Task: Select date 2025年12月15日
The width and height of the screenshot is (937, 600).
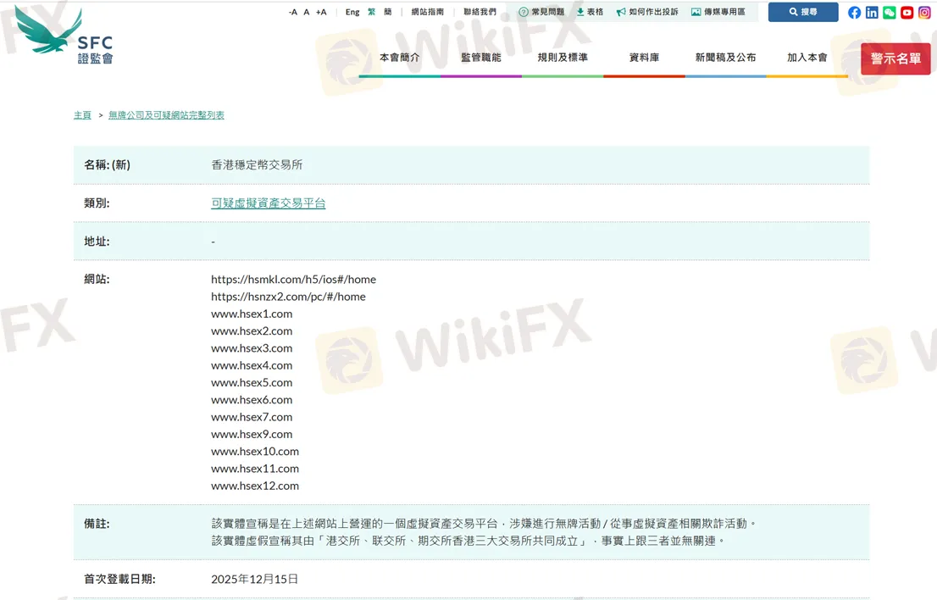Action: pos(254,579)
